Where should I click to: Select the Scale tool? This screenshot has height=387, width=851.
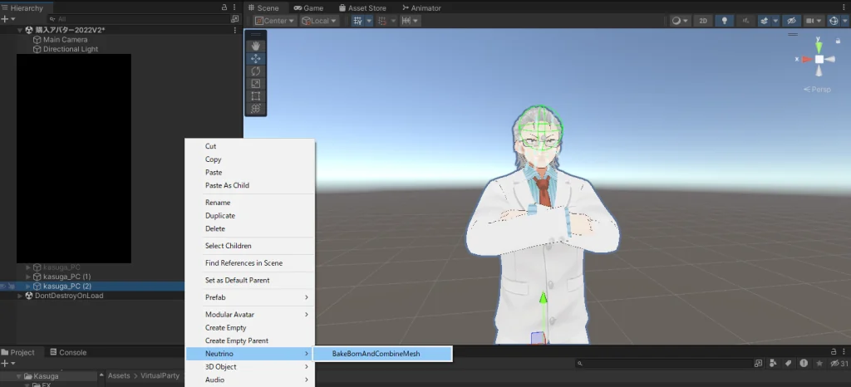click(256, 84)
